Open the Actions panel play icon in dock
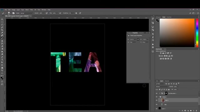200x112 pixels. click(153, 44)
